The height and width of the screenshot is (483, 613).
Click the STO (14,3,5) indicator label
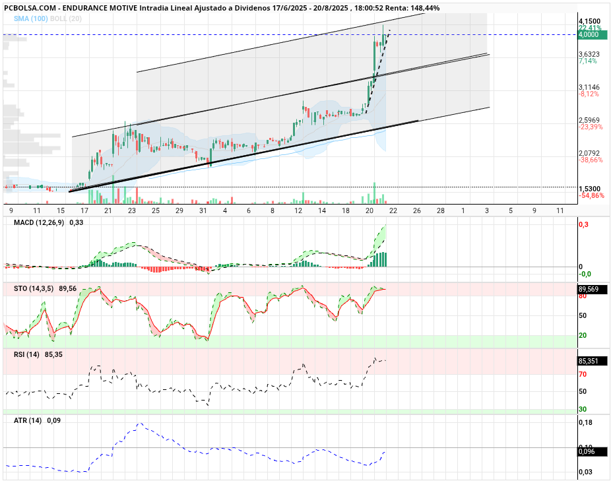coord(34,288)
